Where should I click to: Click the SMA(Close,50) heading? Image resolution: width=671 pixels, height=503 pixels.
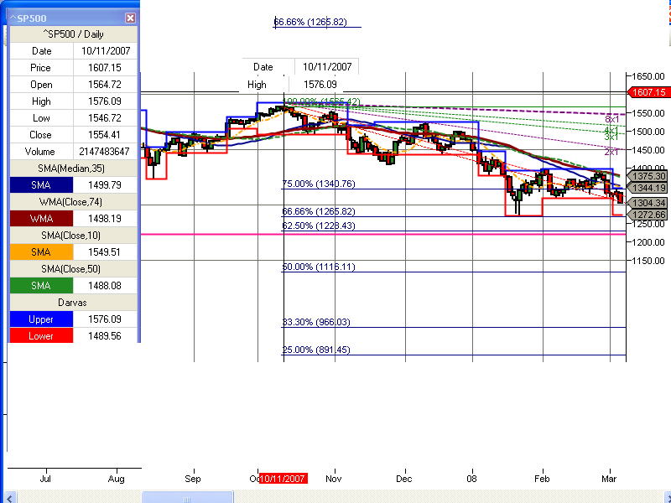pyautogui.click(x=73, y=269)
